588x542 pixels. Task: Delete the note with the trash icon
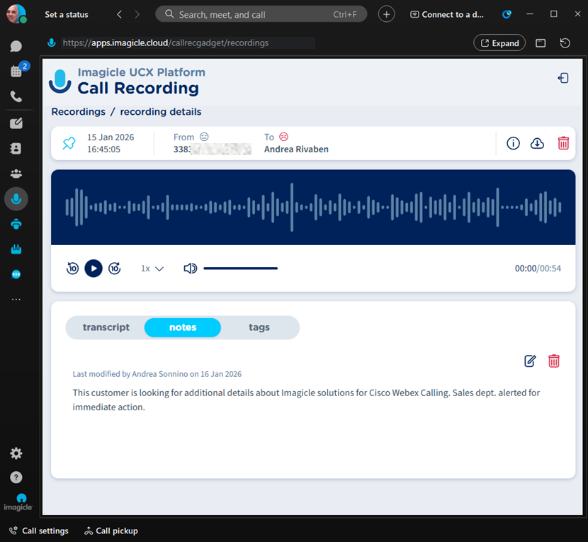coord(554,361)
